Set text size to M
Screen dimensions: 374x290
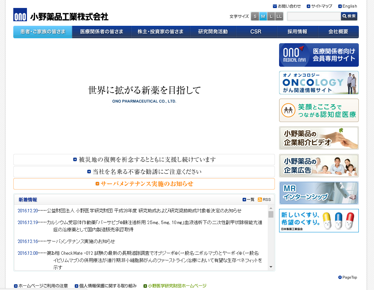coord(263,16)
